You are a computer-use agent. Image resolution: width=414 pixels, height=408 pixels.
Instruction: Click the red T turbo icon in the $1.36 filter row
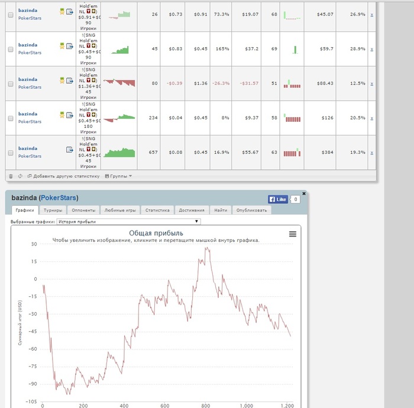click(89, 80)
